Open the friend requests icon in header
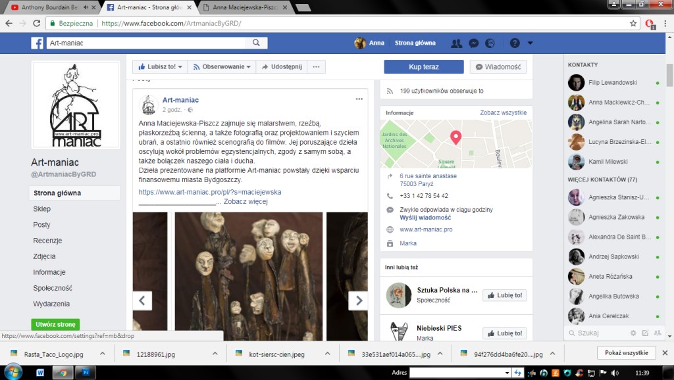This screenshot has width=674, height=380. pos(456,43)
